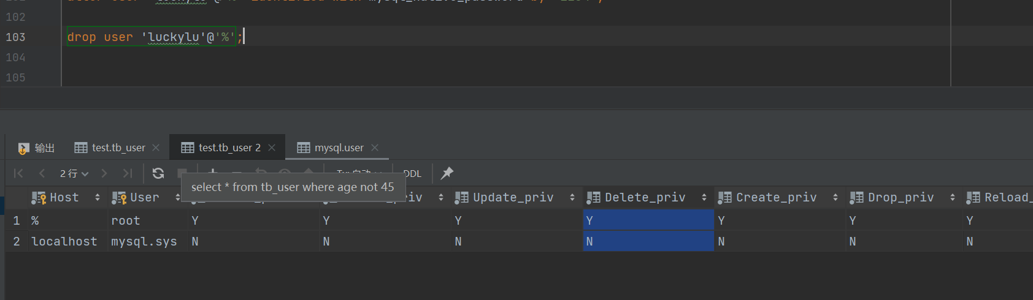Close the mysql.user result tab
Viewport: 1033px width, 300px height.
pos(375,148)
